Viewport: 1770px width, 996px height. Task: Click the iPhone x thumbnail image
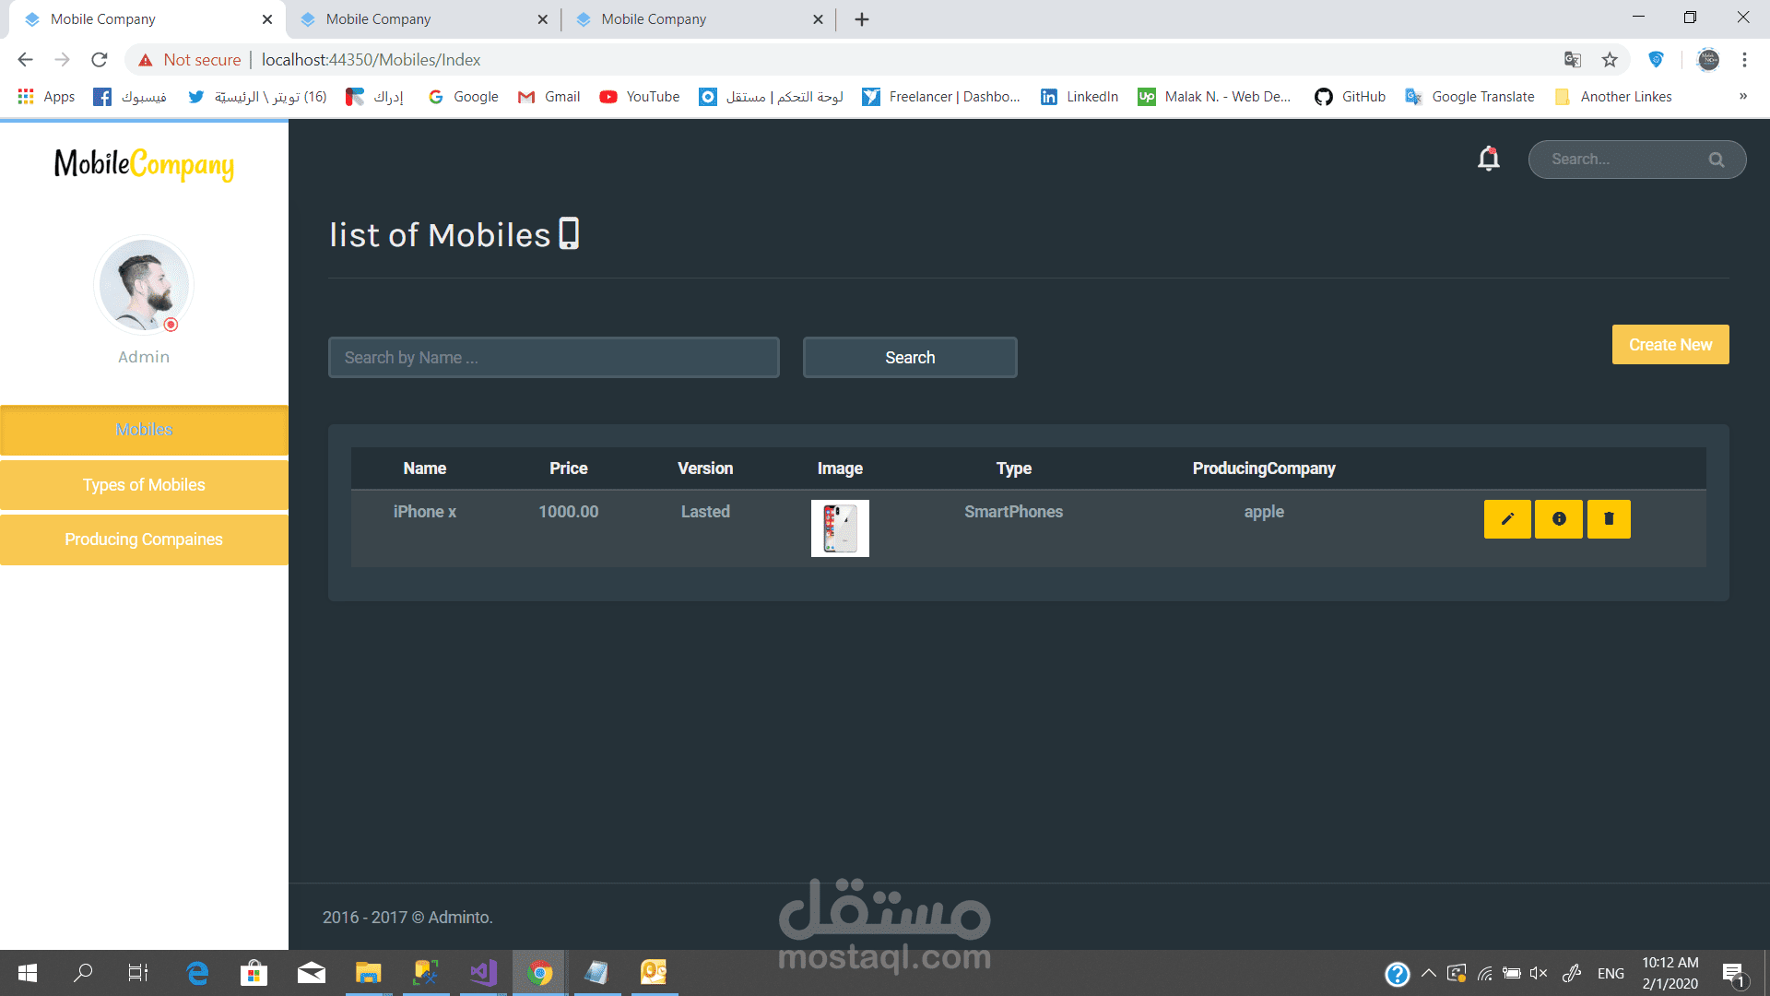(840, 528)
